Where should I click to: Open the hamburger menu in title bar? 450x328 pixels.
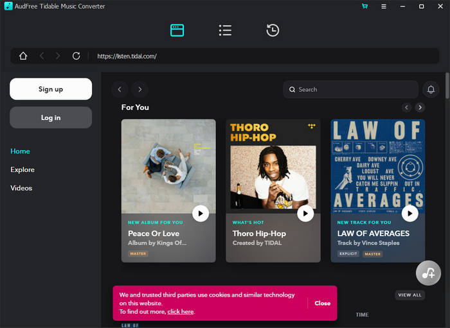pos(383,6)
